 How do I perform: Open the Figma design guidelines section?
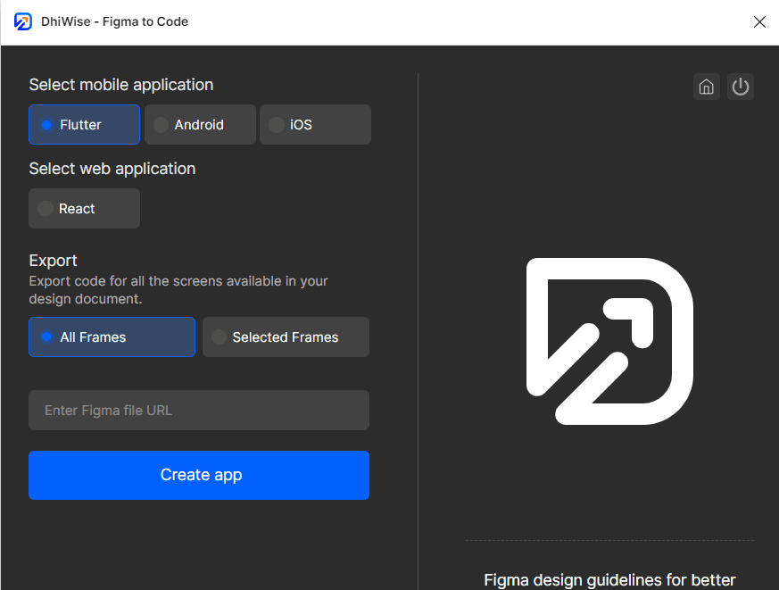[x=609, y=580]
